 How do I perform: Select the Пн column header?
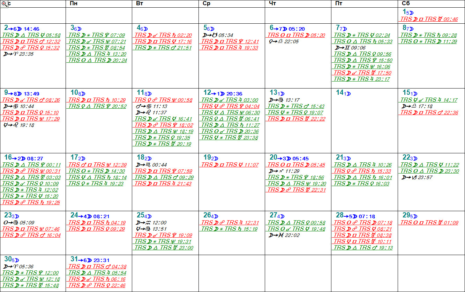74,3
